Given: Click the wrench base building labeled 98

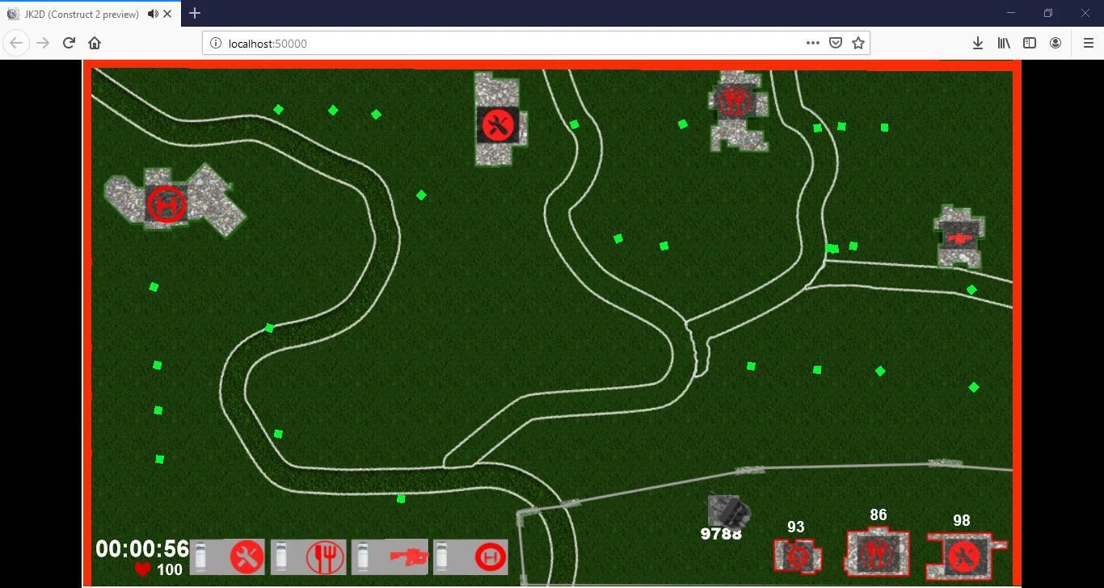Looking at the screenshot, I should [964, 556].
